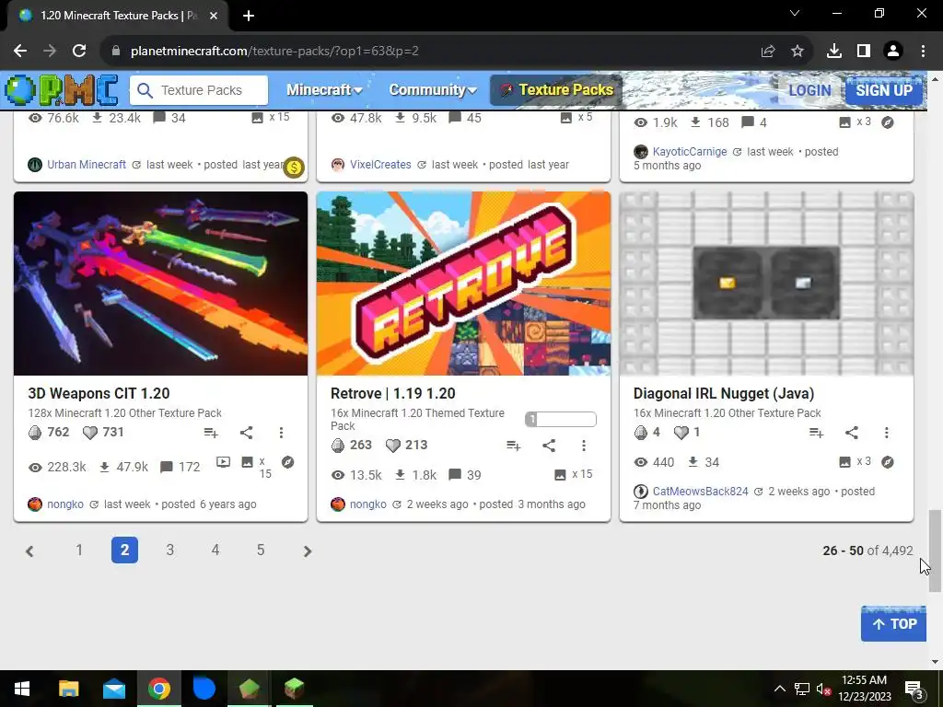Open the Retrove thumbnail image

click(x=464, y=284)
